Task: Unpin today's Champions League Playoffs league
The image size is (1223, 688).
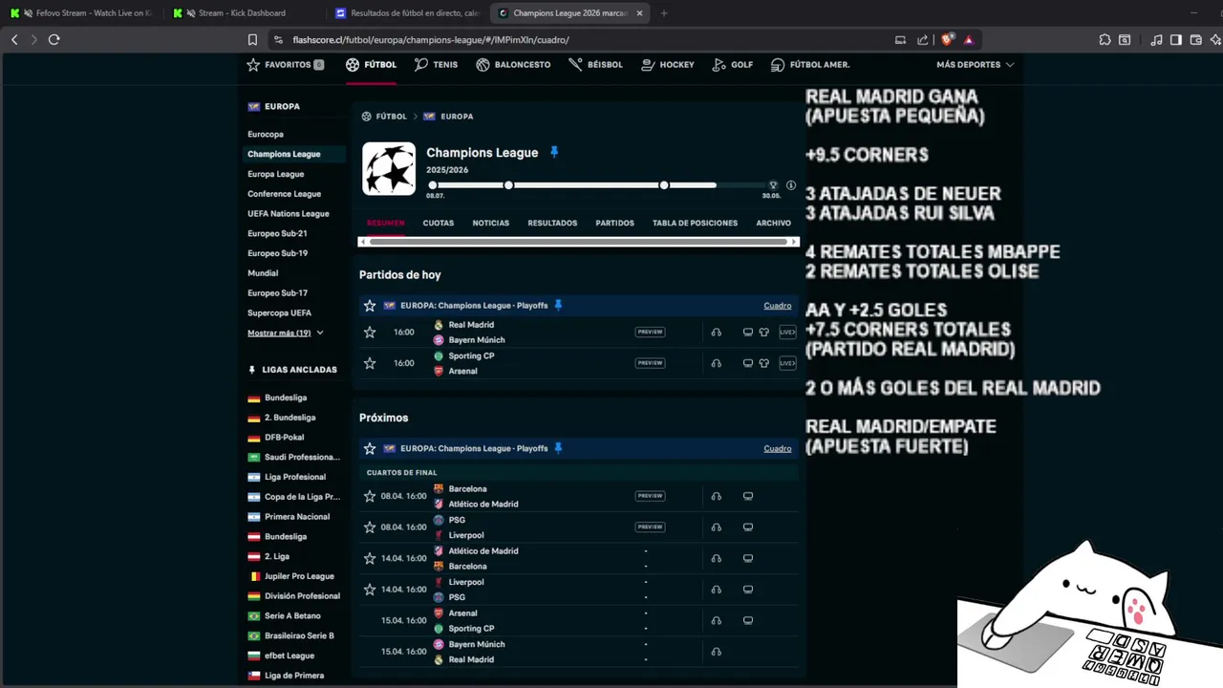Action: click(558, 306)
